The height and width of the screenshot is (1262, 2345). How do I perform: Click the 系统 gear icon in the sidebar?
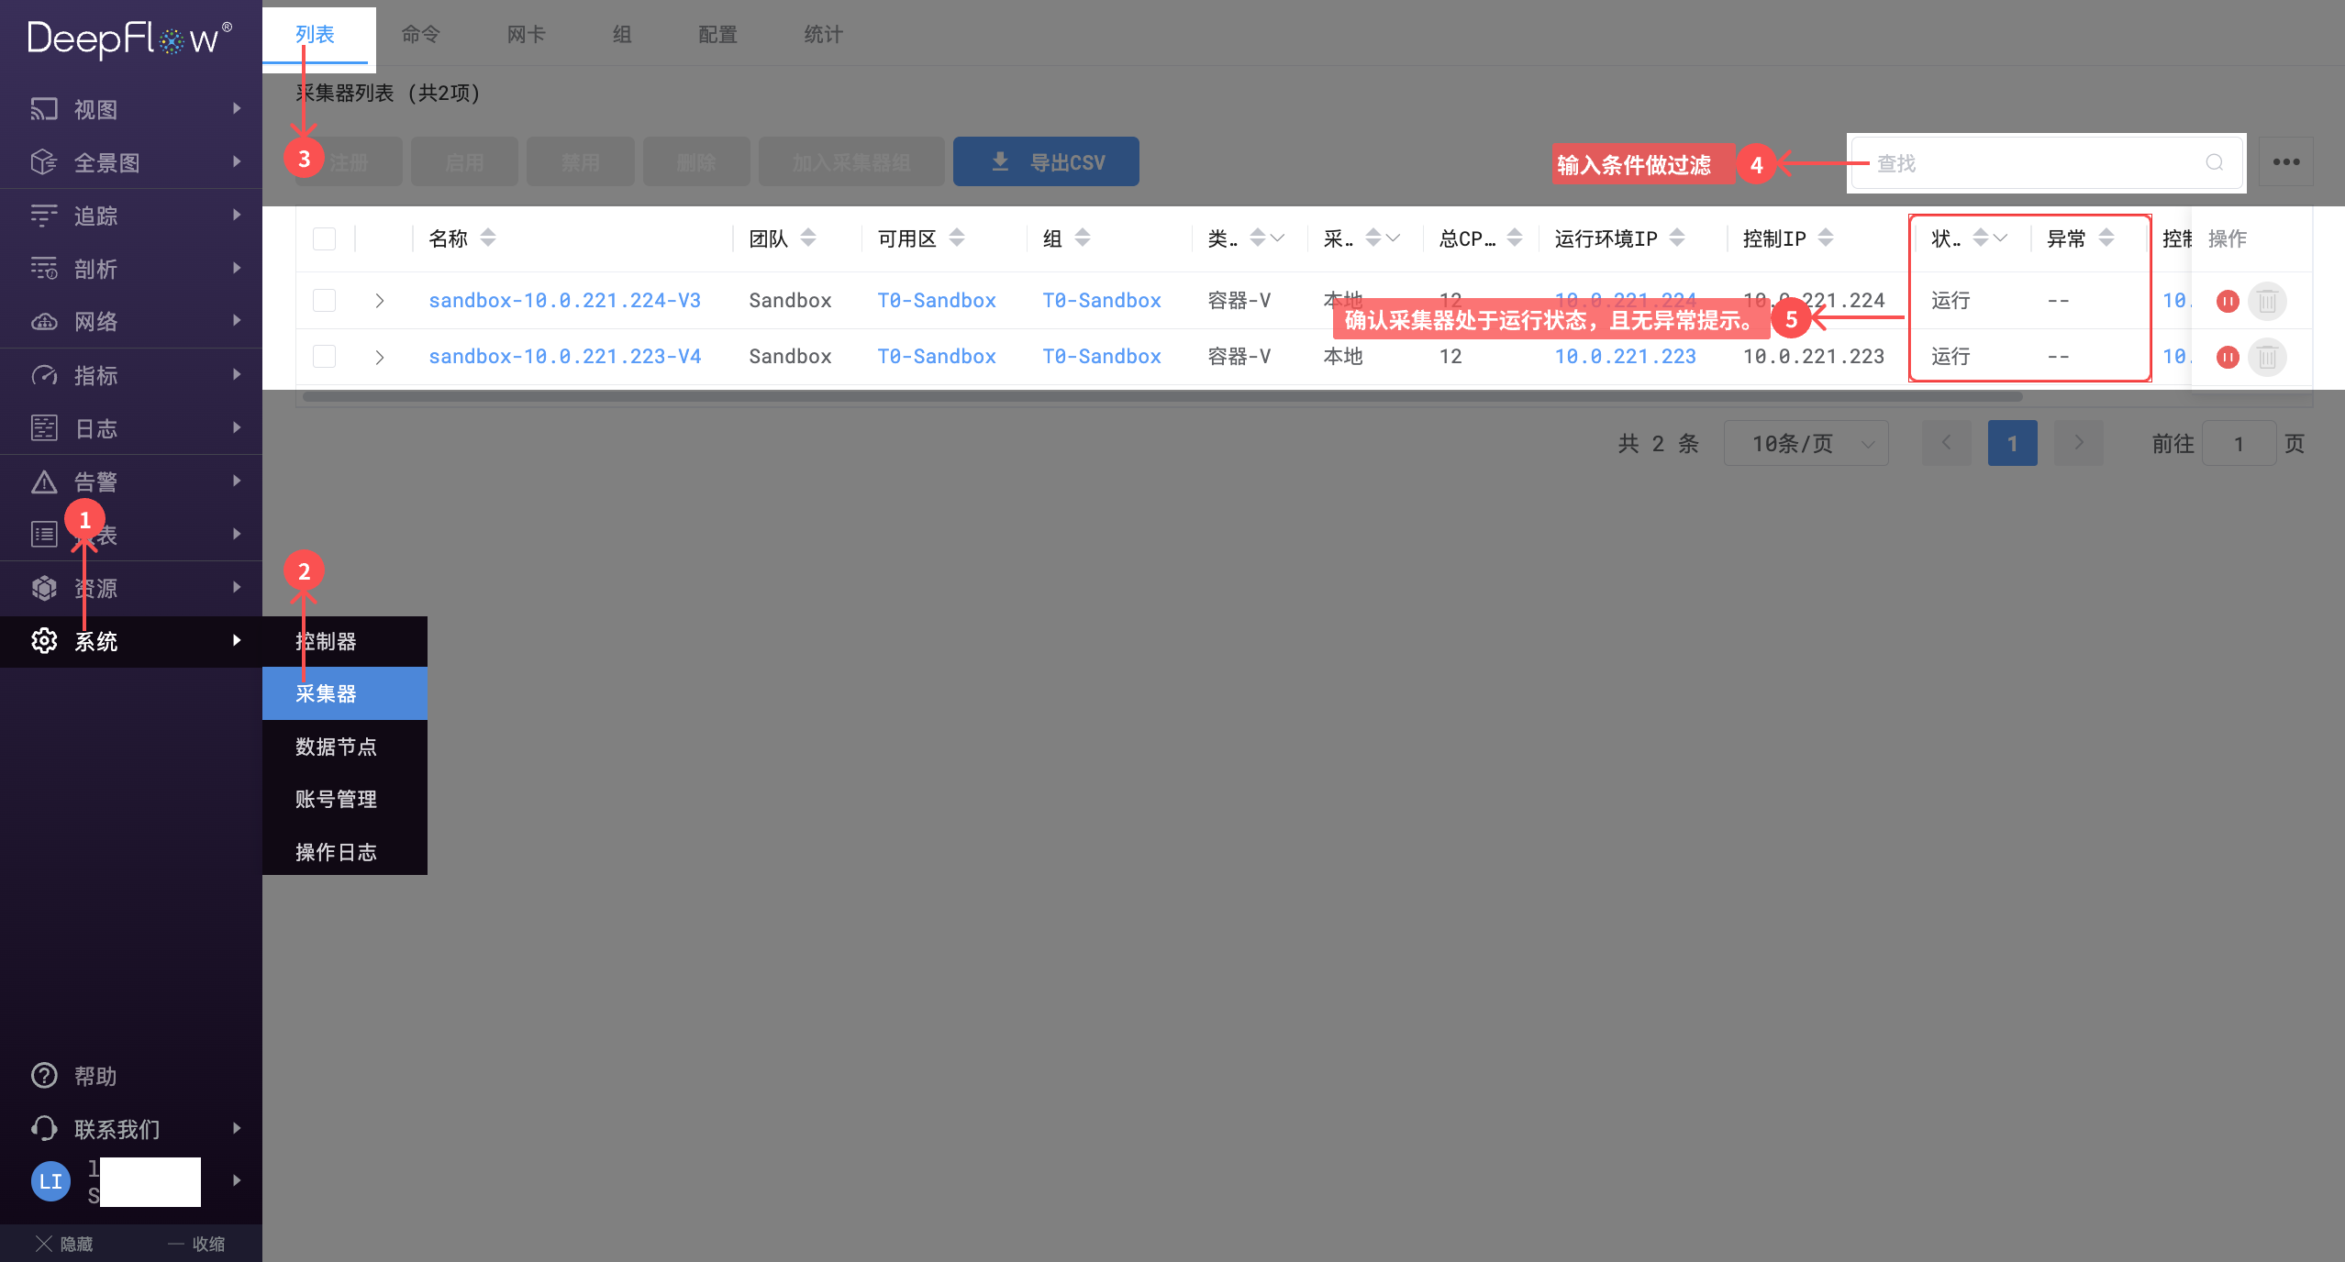44,641
